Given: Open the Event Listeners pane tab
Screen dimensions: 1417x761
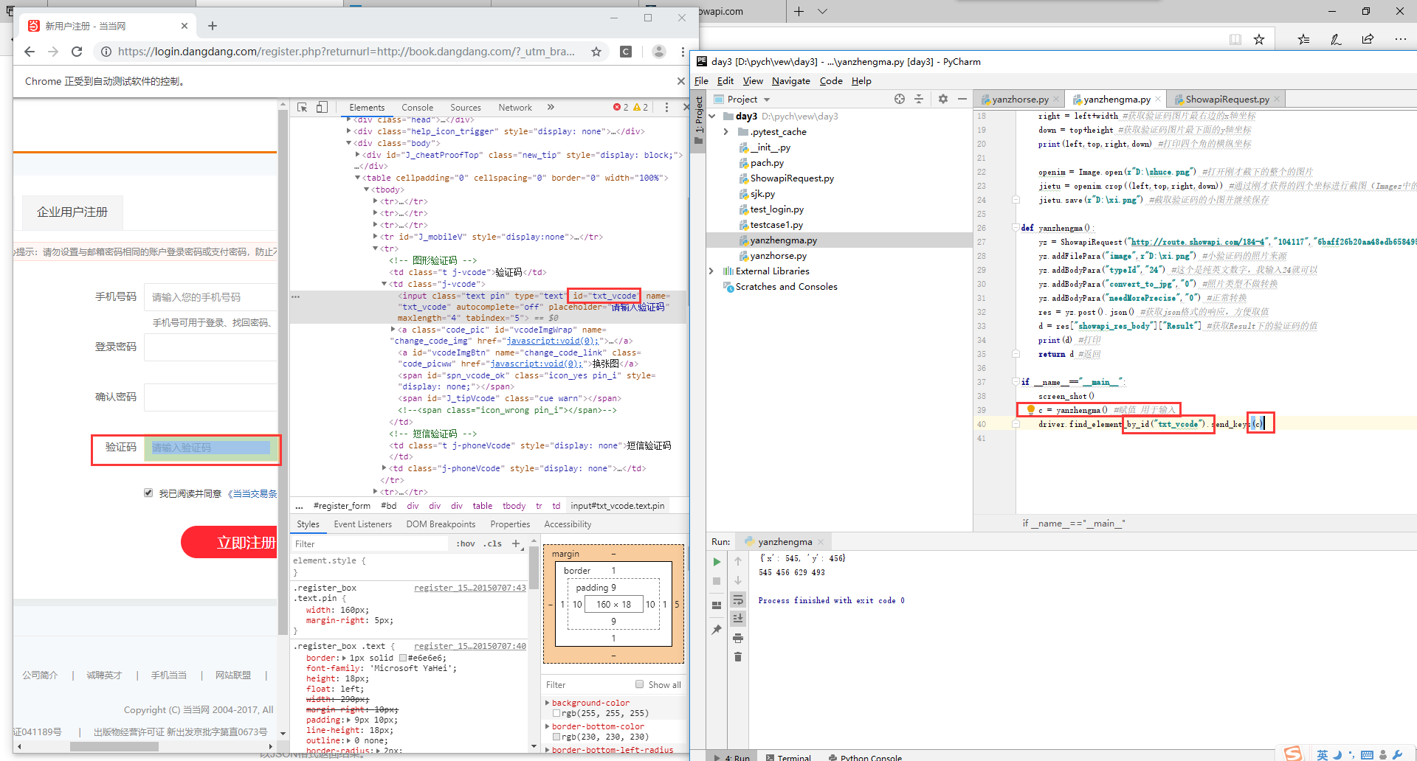Looking at the screenshot, I should click(x=362, y=524).
